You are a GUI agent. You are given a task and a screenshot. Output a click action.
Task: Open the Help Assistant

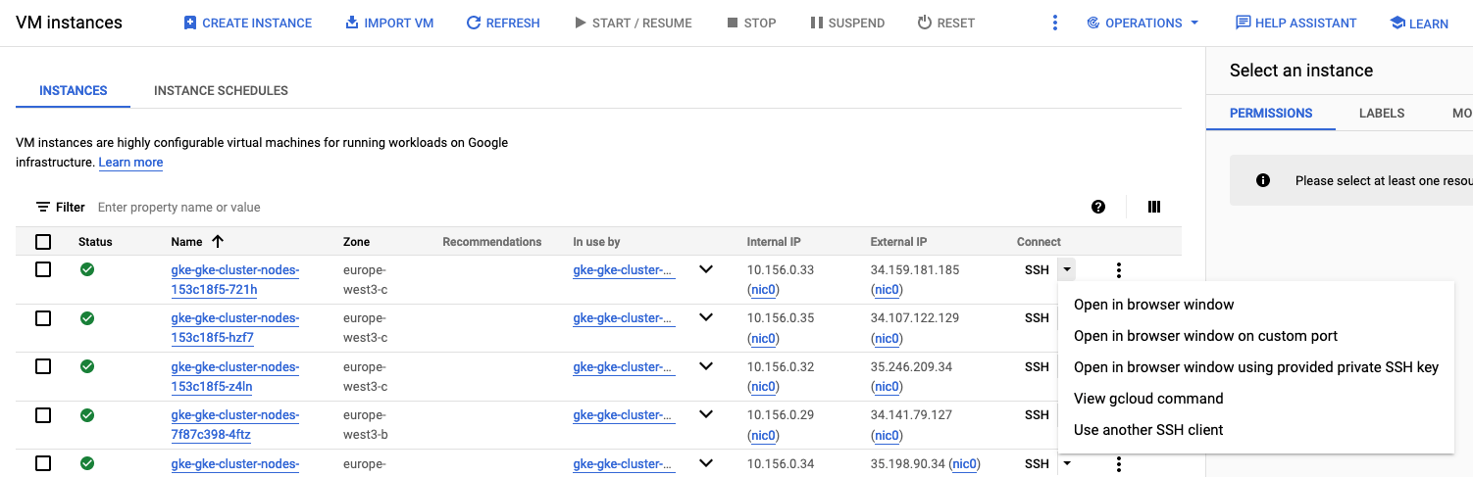[1295, 23]
